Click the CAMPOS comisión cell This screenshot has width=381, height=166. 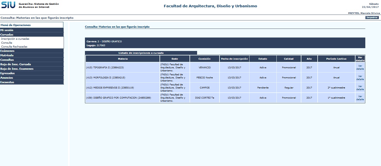point(204,88)
